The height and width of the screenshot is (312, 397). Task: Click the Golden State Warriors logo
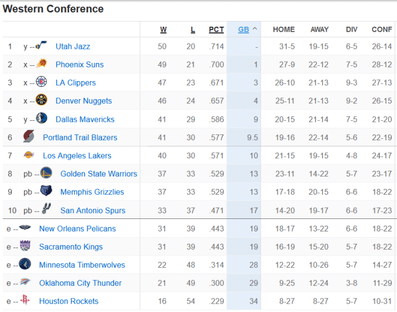tap(47, 174)
